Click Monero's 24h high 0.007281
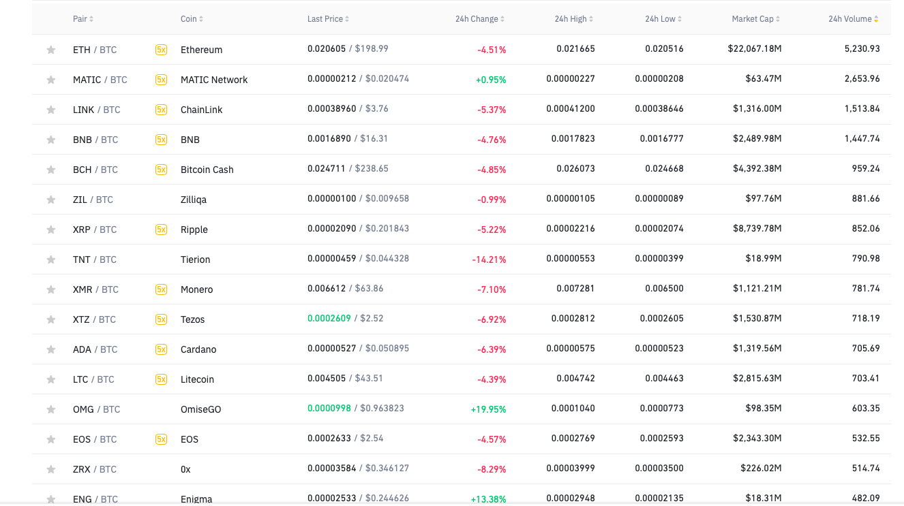The width and height of the screenshot is (904, 506). pos(575,289)
